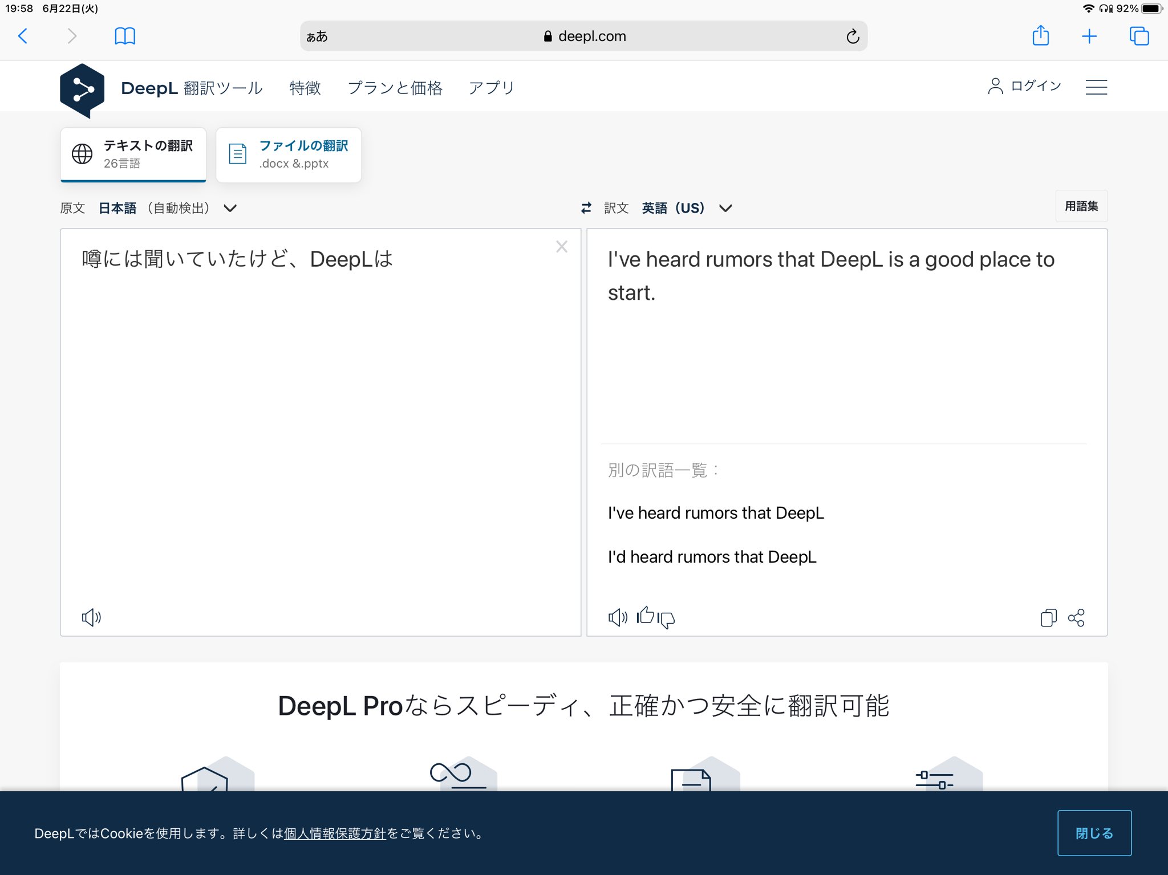Open Safari bookmarks
Screen dimensions: 1168x875
(x=125, y=36)
